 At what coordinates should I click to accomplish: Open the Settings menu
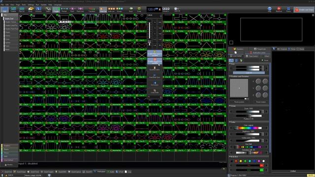[x=31, y=4]
